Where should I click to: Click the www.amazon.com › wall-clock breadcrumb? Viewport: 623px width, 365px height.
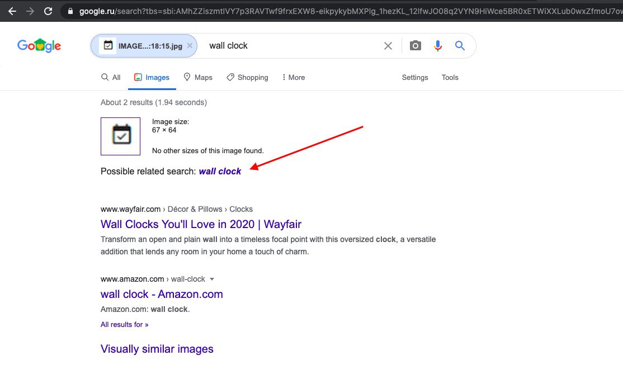click(x=153, y=279)
